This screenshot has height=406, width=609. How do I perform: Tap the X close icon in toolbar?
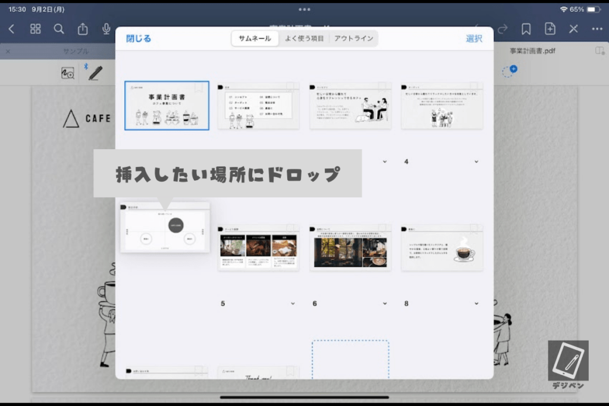coord(574,29)
